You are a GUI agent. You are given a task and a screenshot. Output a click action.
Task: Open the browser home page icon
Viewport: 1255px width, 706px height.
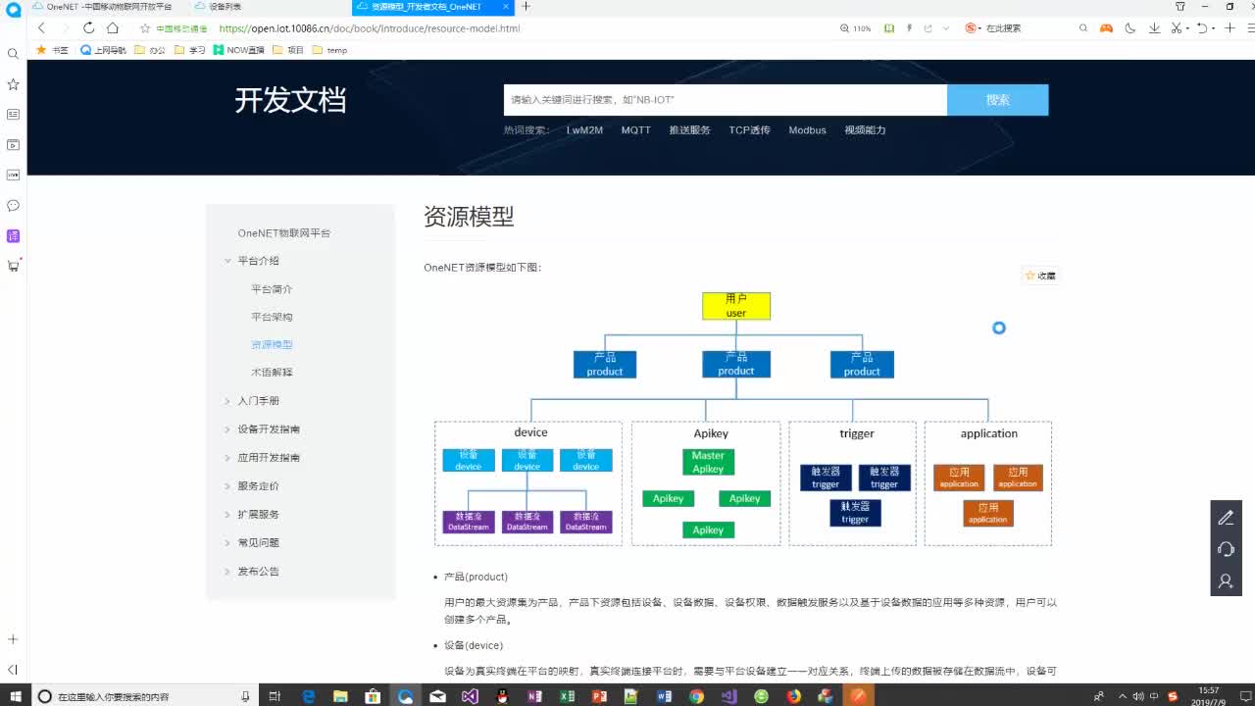113,28
